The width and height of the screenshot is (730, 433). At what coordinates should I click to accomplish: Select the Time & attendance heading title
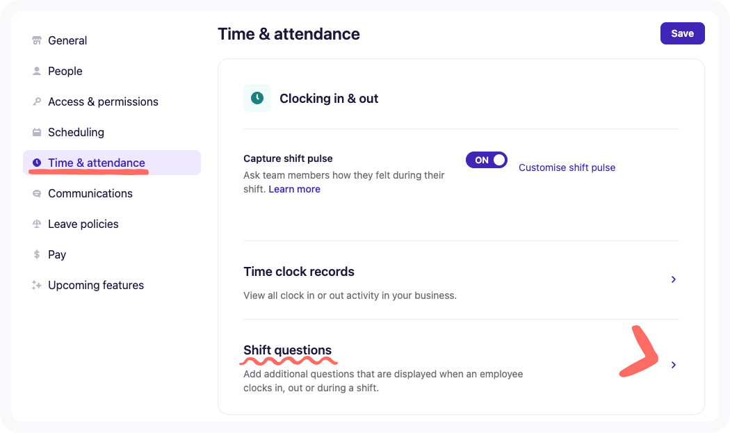click(289, 33)
